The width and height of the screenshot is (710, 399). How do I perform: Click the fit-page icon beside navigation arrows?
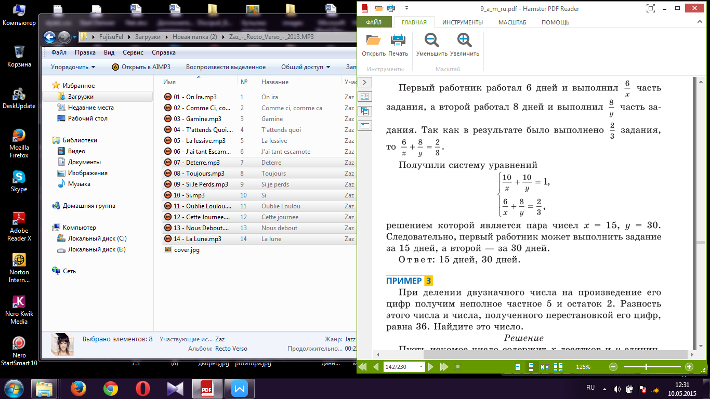point(458,367)
